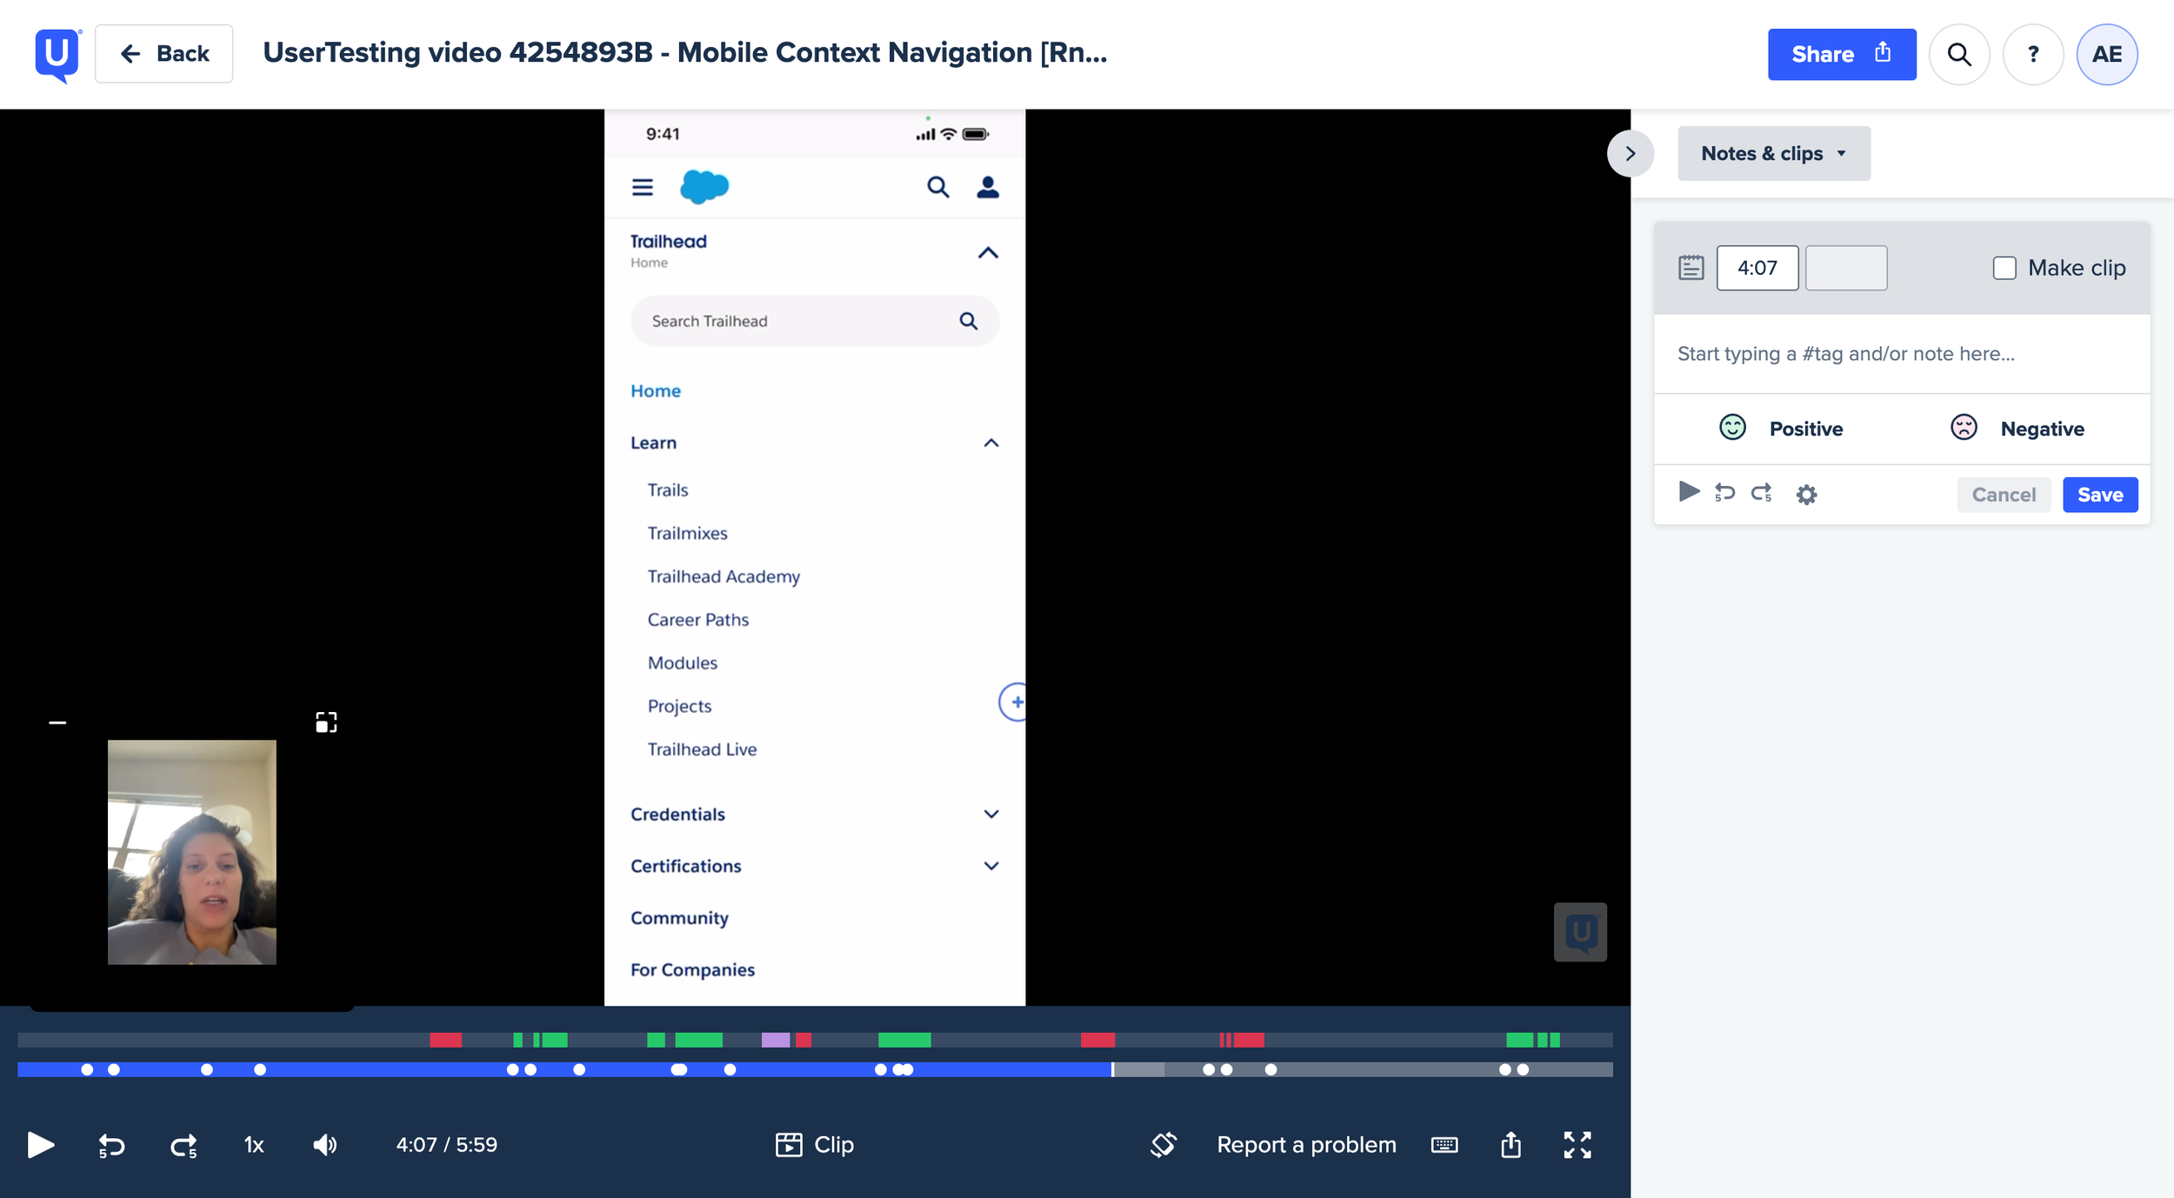Collapse the notes side panel with the chevron
2174x1198 pixels.
pyautogui.click(x=1630, y=153)
